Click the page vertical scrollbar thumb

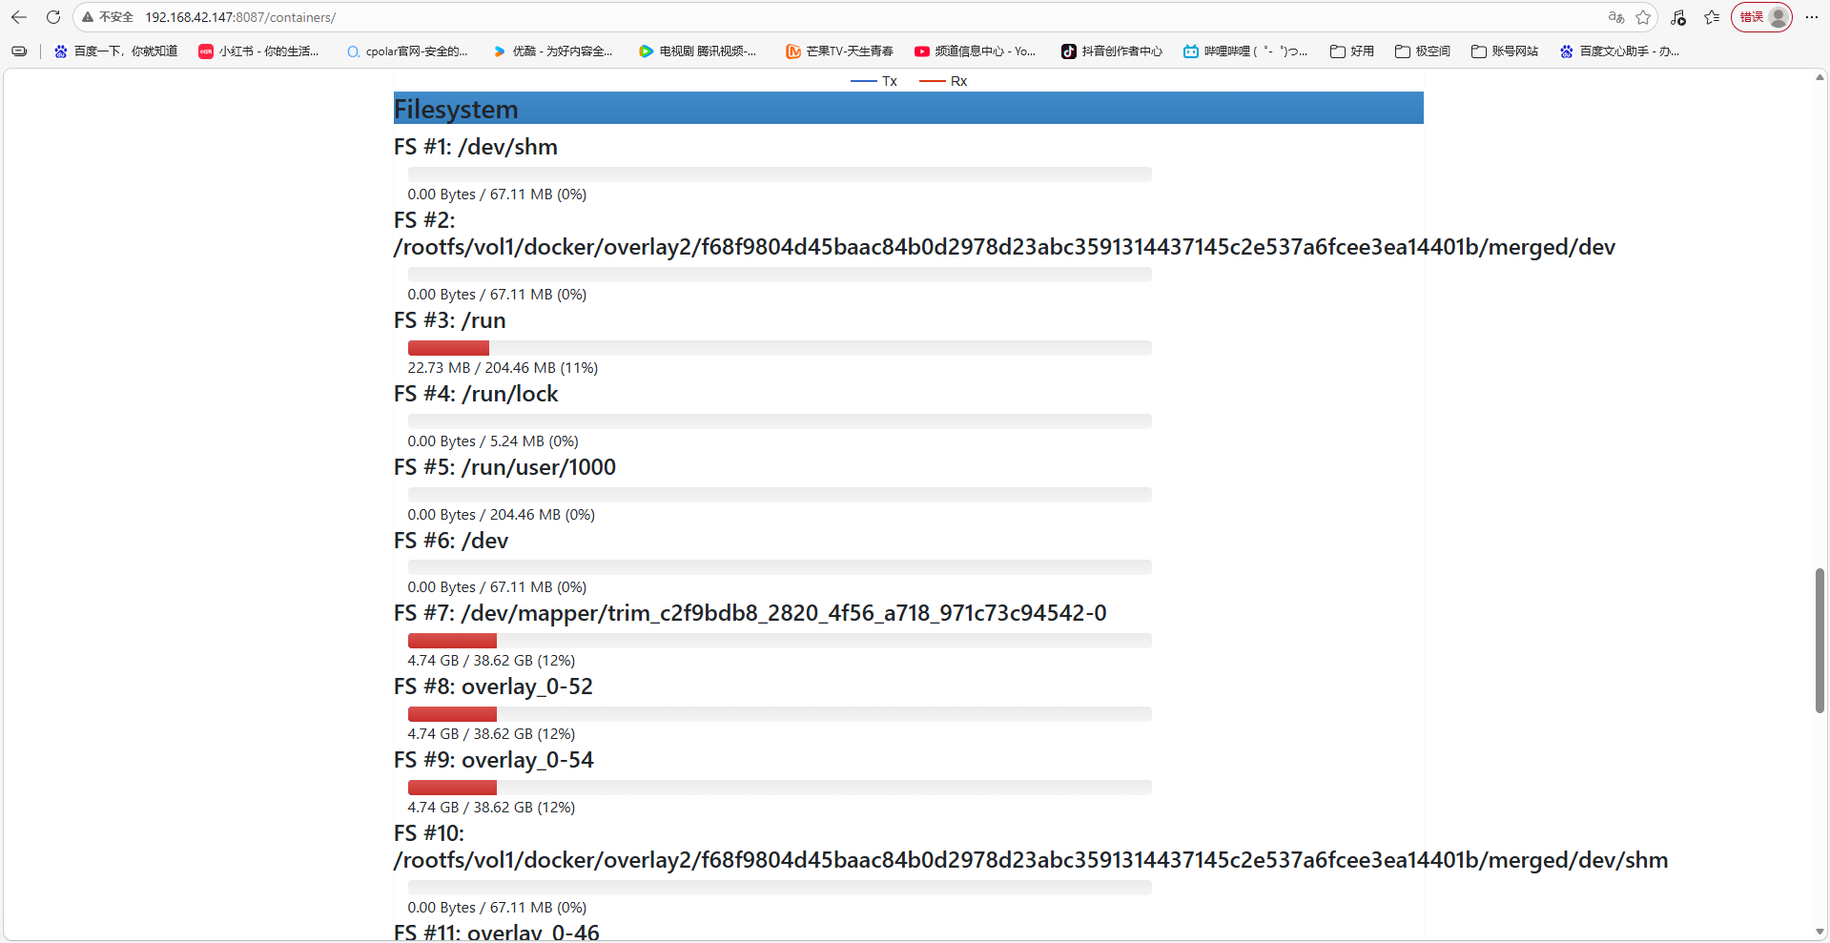[1820, 640]
